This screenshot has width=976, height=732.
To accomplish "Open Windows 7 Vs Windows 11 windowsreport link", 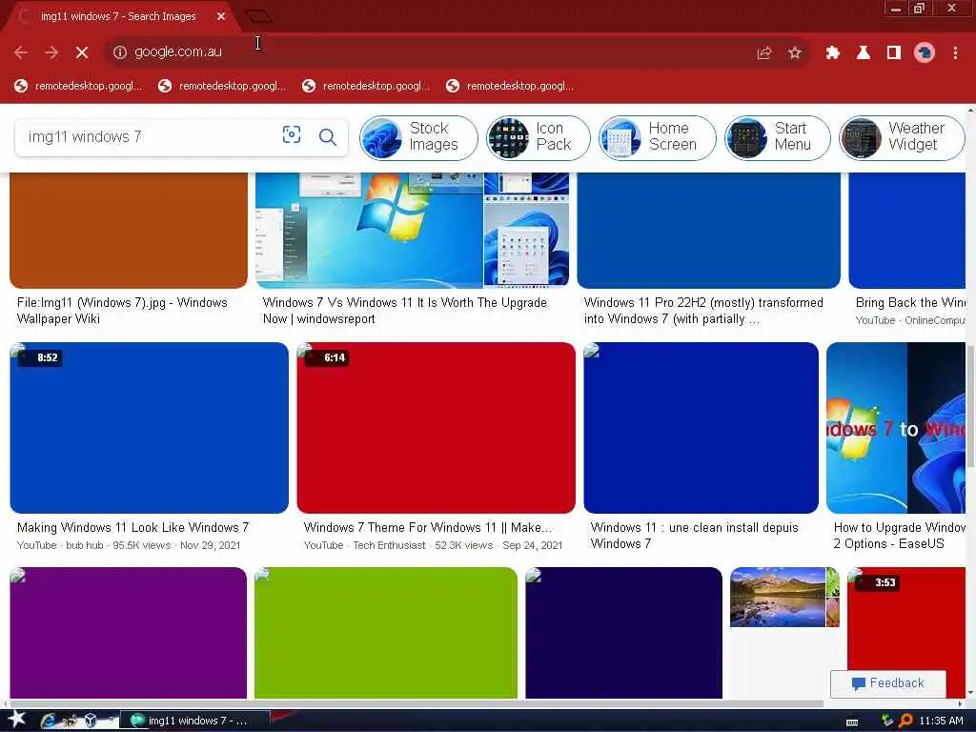I will (x=404, y=311).
